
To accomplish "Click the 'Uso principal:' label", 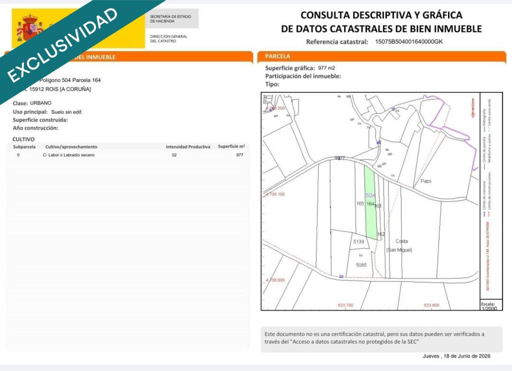I will [30, 111].
